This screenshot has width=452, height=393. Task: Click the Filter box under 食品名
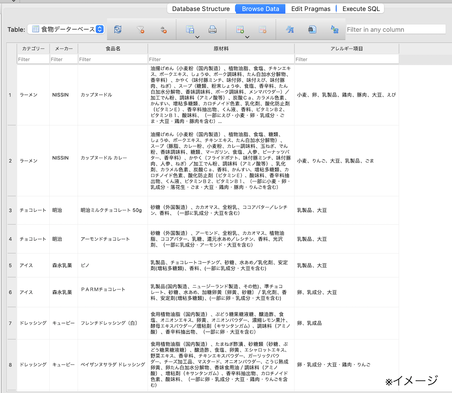point(113,59)
